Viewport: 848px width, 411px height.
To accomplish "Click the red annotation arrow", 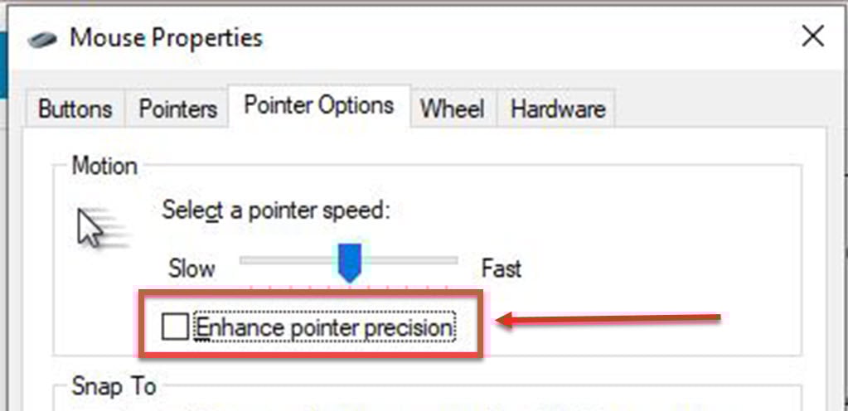I will point(608,320).
